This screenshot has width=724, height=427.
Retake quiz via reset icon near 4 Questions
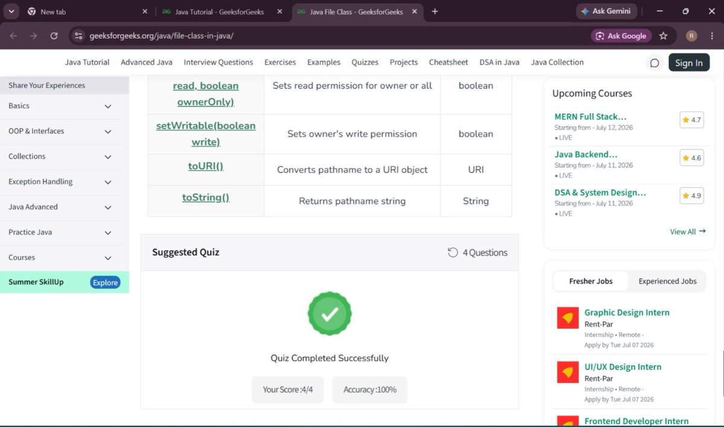(453, 253)
